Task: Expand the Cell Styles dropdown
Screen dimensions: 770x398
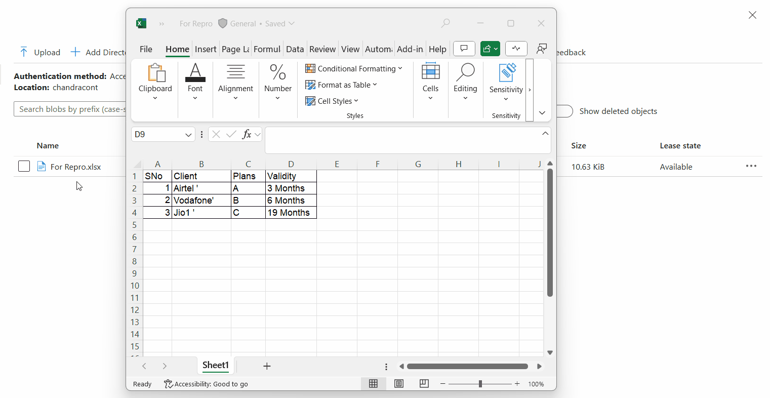Action: (356, 101)
